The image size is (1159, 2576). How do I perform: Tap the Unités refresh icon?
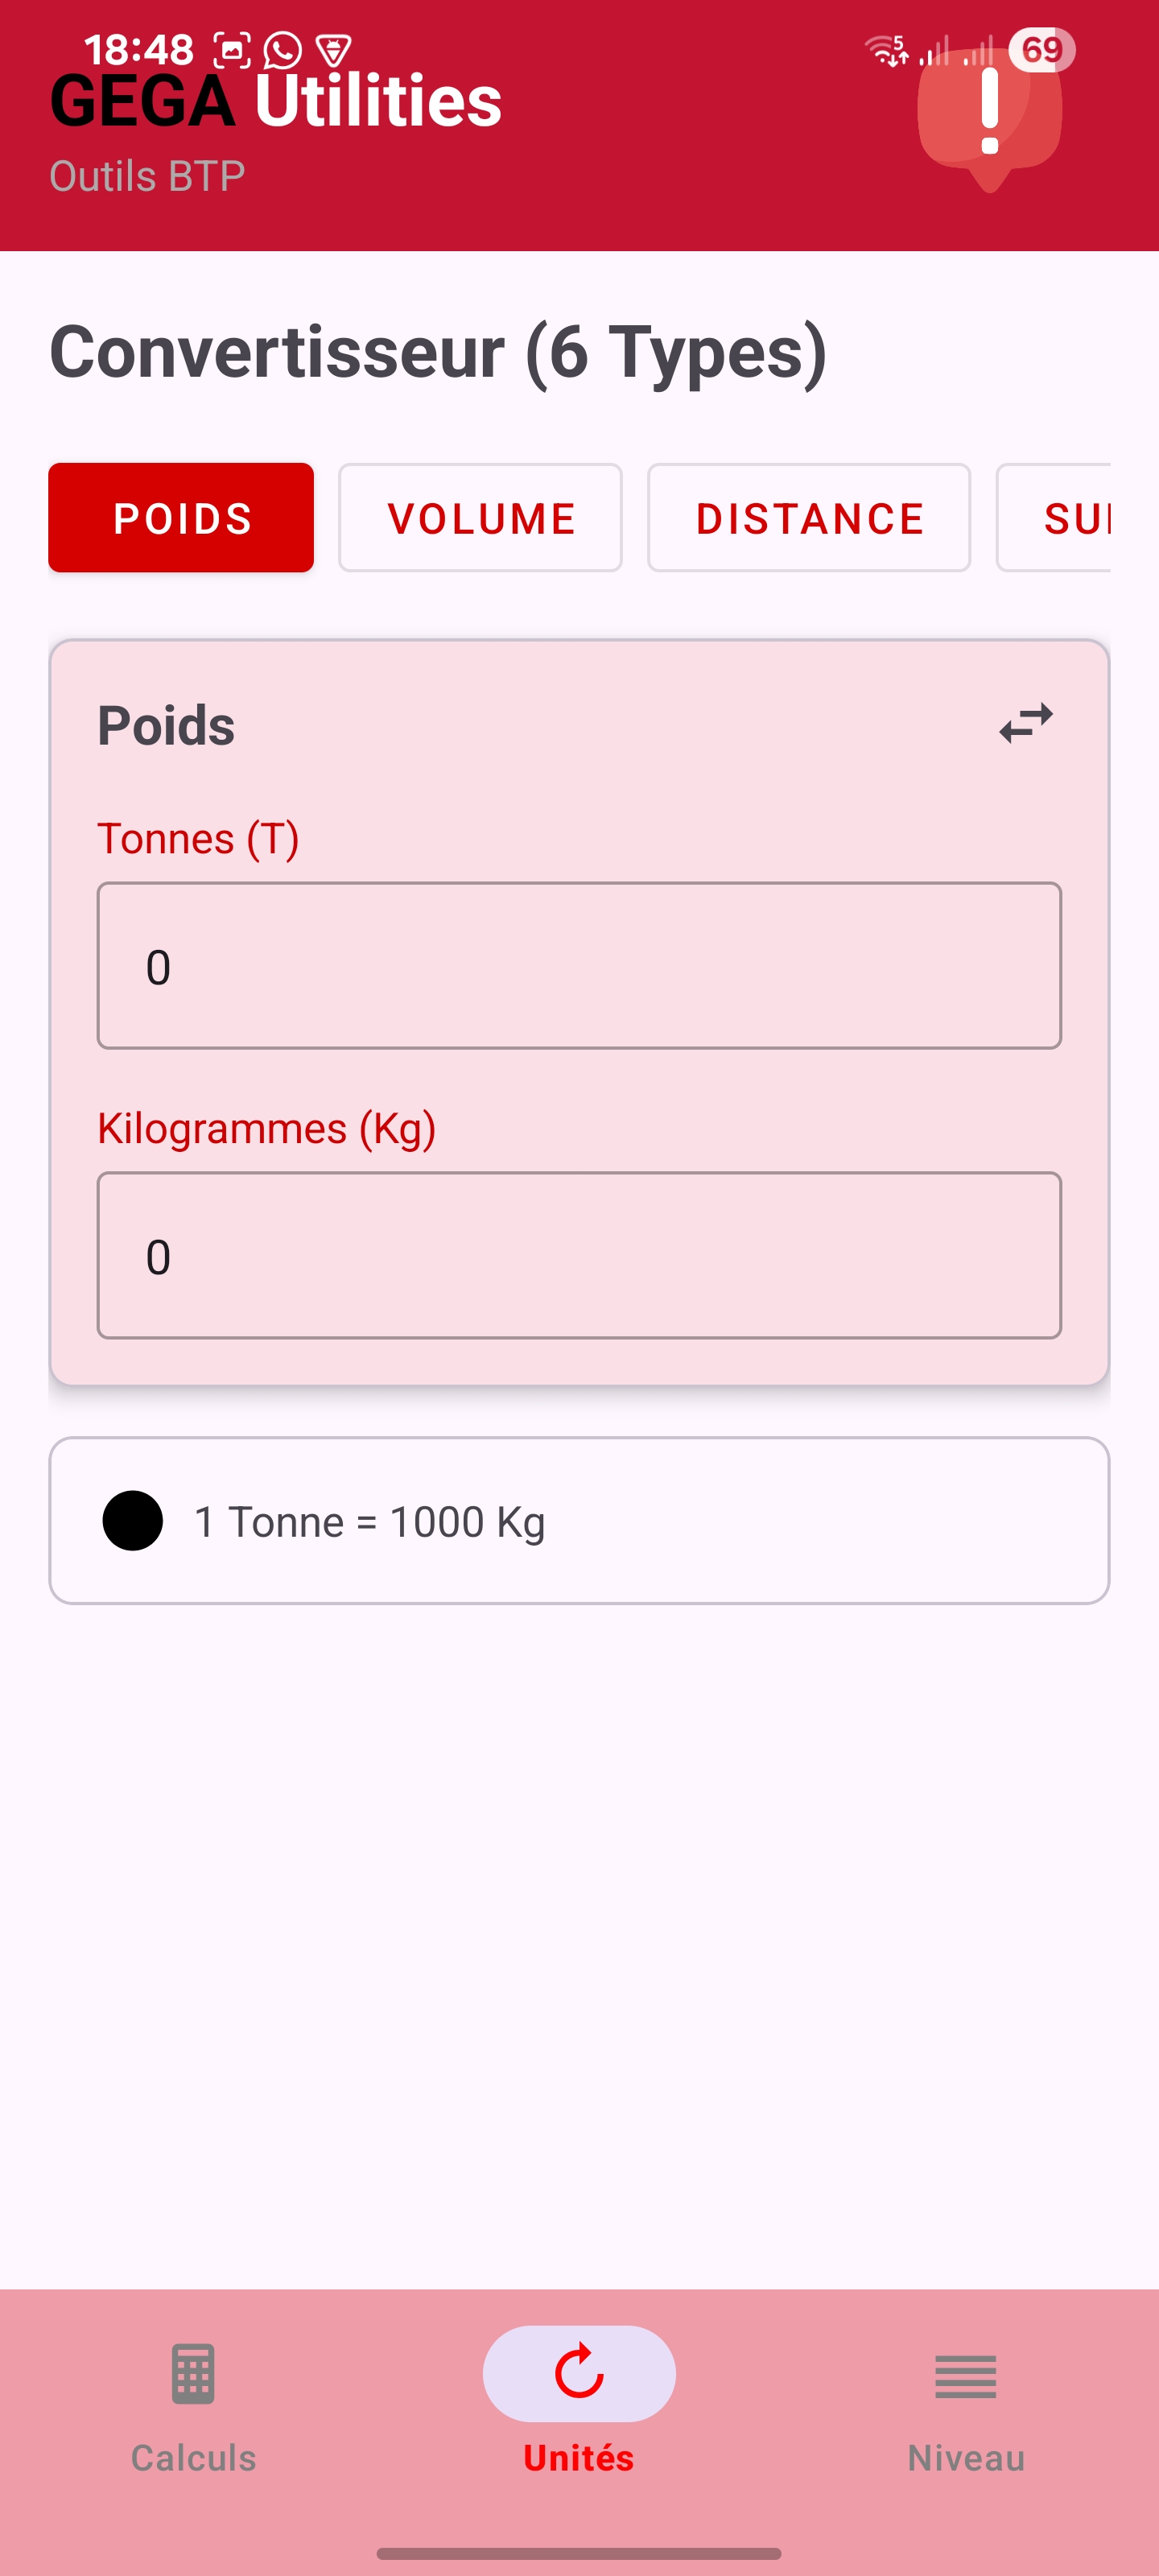tap(579, 2373)
